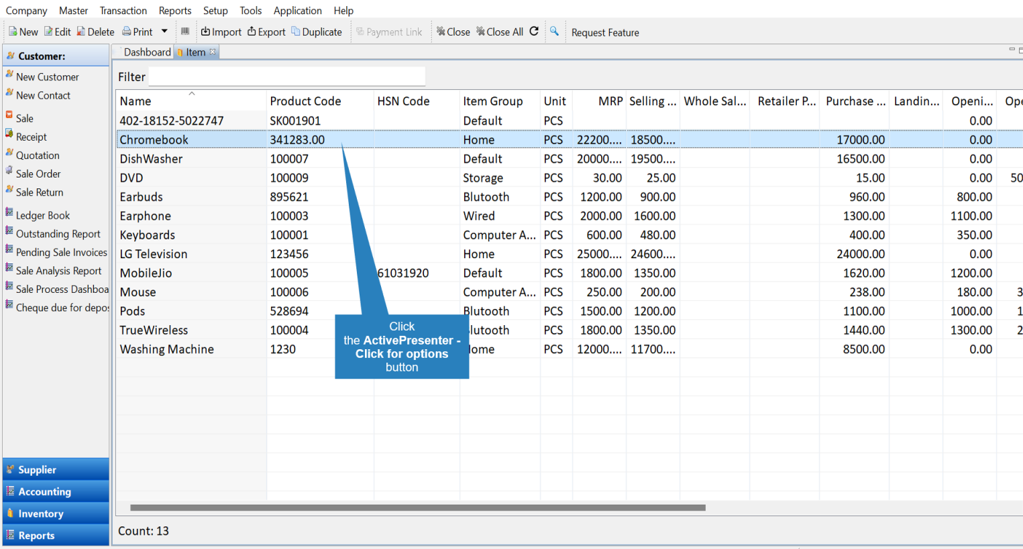Expand the Reports sidebar section
The width and height of the screenshot is (1023, 549).
pos(56,535)
